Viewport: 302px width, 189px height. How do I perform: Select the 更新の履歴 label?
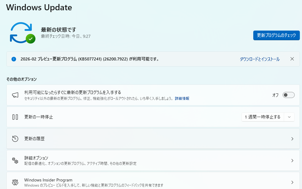coord(35,139)
